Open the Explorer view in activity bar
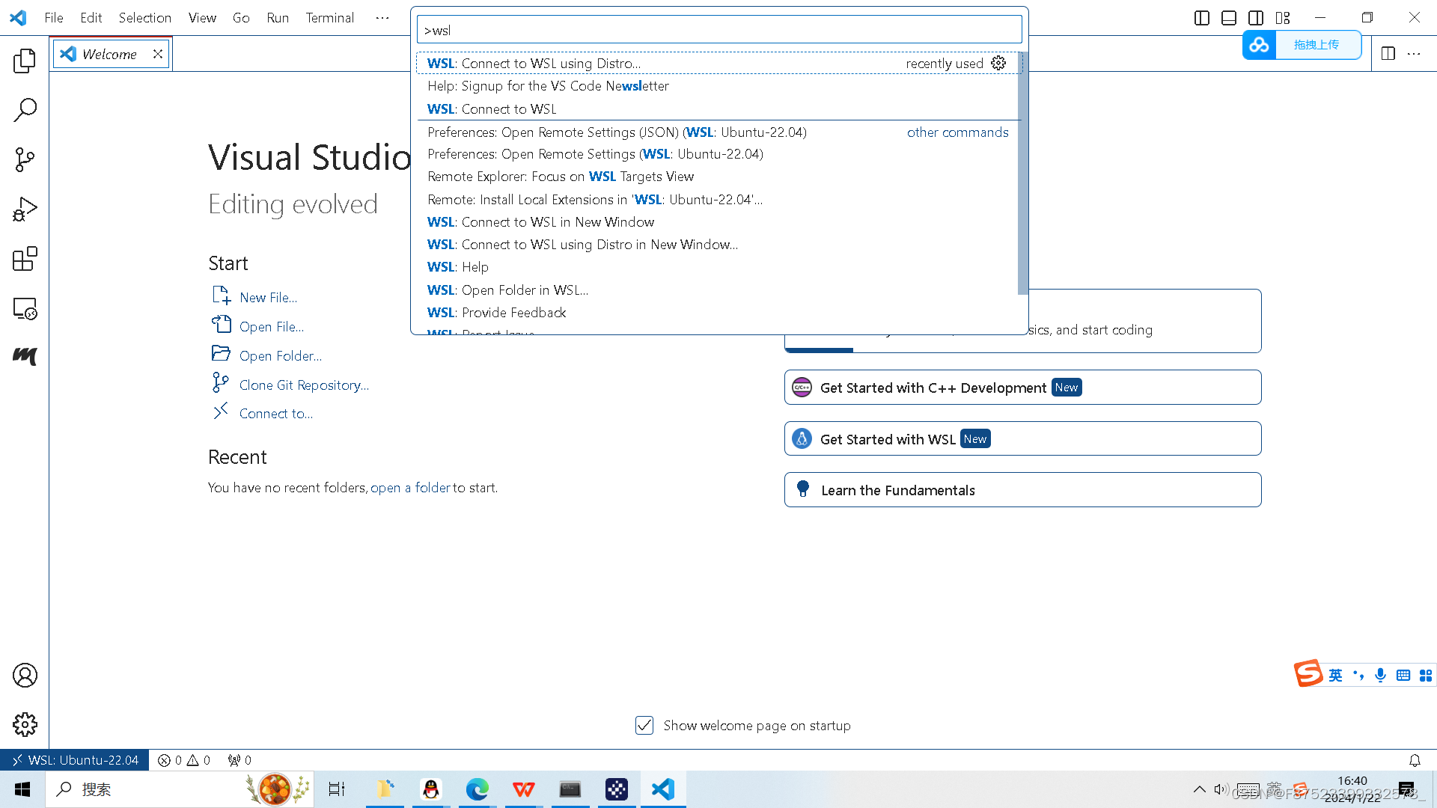Viewport: 1437px width, 808px height. 25,61
